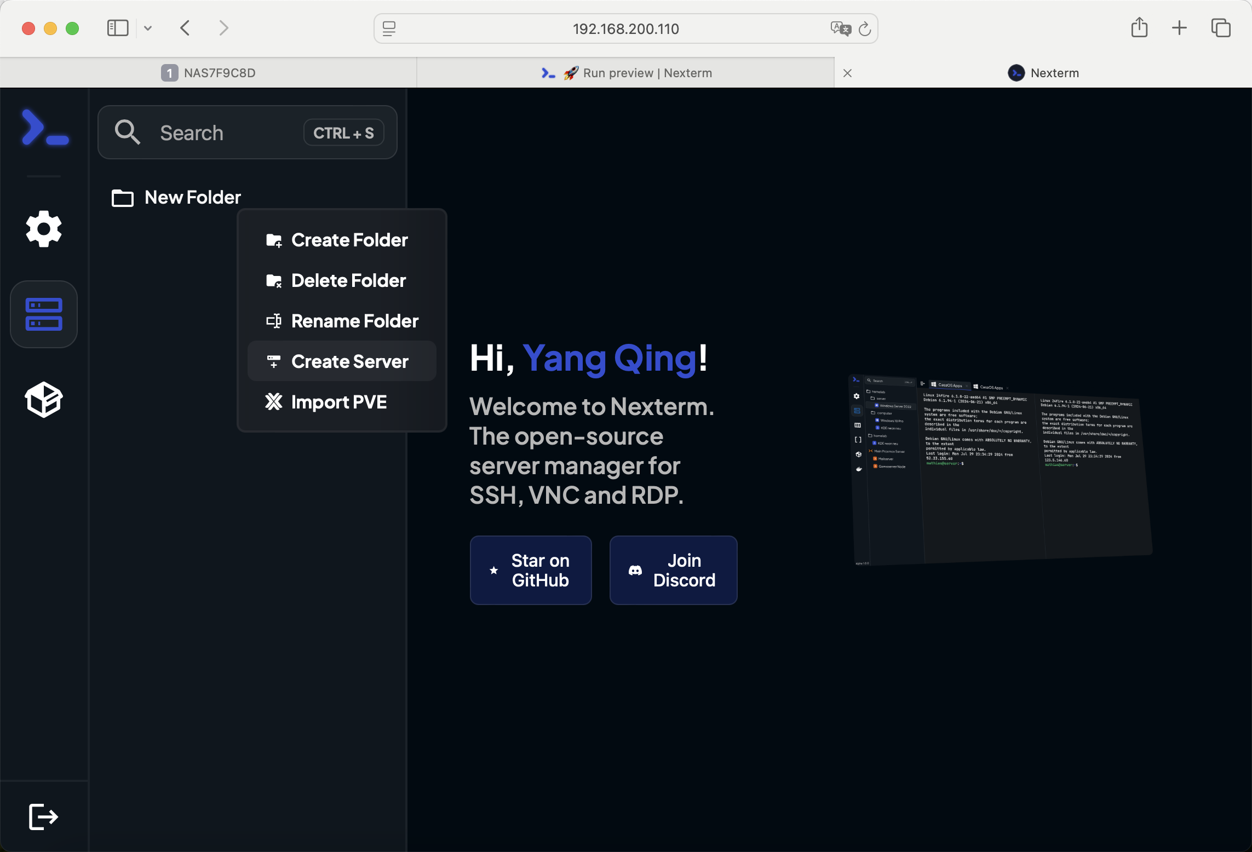Toggle Safari sidebar button
This screenshot has width=1252, height=852.
(118, 28)
